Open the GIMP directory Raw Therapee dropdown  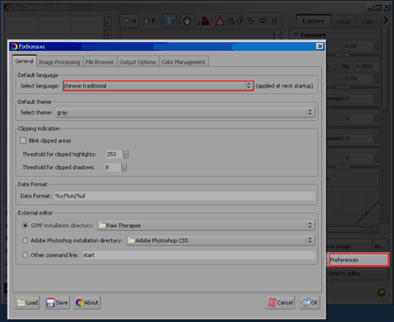coord(206,225)
